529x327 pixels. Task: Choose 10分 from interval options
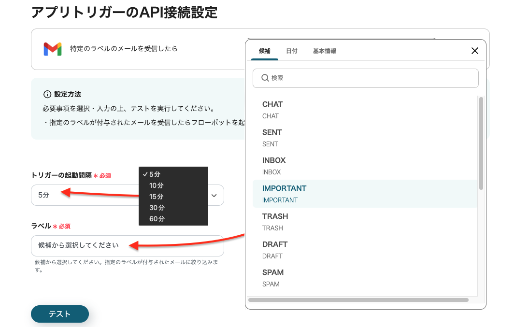(x=157, y=185)
